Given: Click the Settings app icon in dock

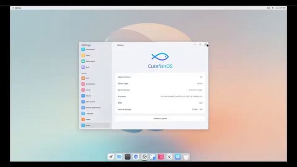Looking at the screenshot, I should (x=144, y=157).
